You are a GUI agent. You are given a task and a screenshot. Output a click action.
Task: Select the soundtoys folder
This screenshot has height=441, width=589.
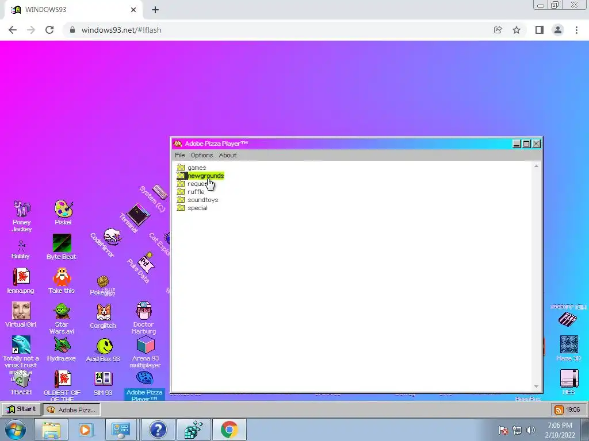[203, 200]
